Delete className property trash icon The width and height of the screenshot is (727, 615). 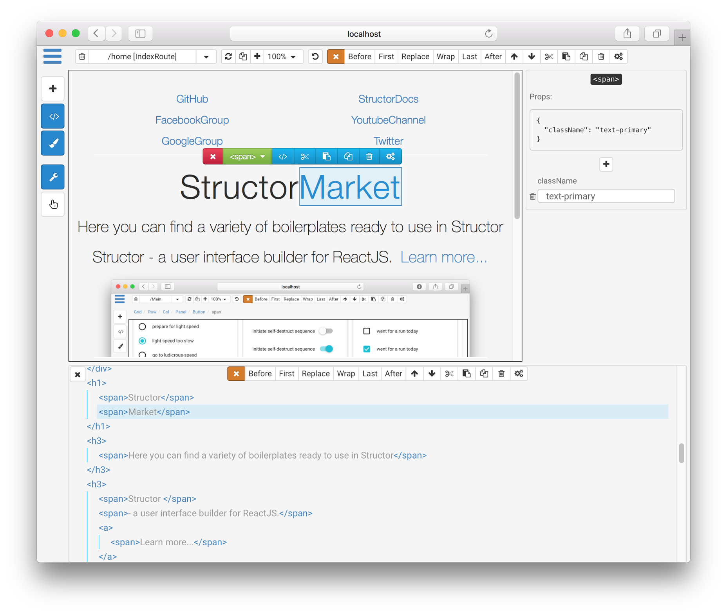tap(533, 196)
